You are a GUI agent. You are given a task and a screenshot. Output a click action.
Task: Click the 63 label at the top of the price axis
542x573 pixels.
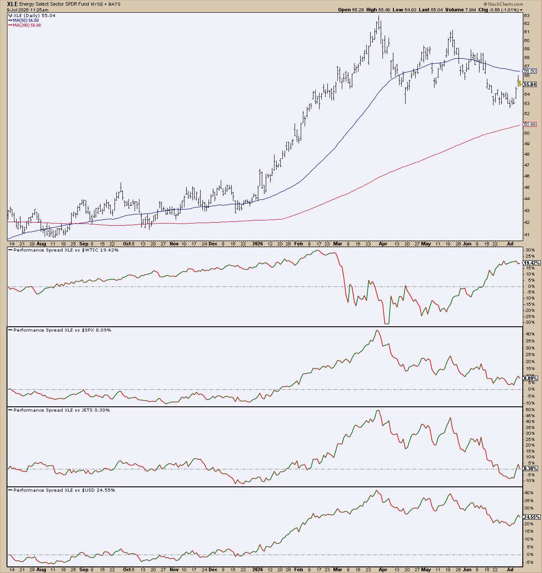pyautogui.click(x=527, y=15)
